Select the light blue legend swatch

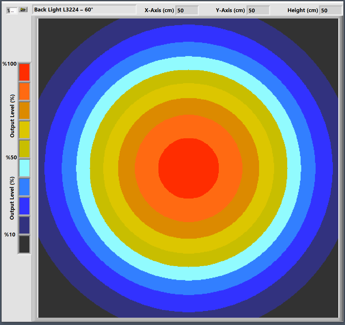(x=24, y=187)
